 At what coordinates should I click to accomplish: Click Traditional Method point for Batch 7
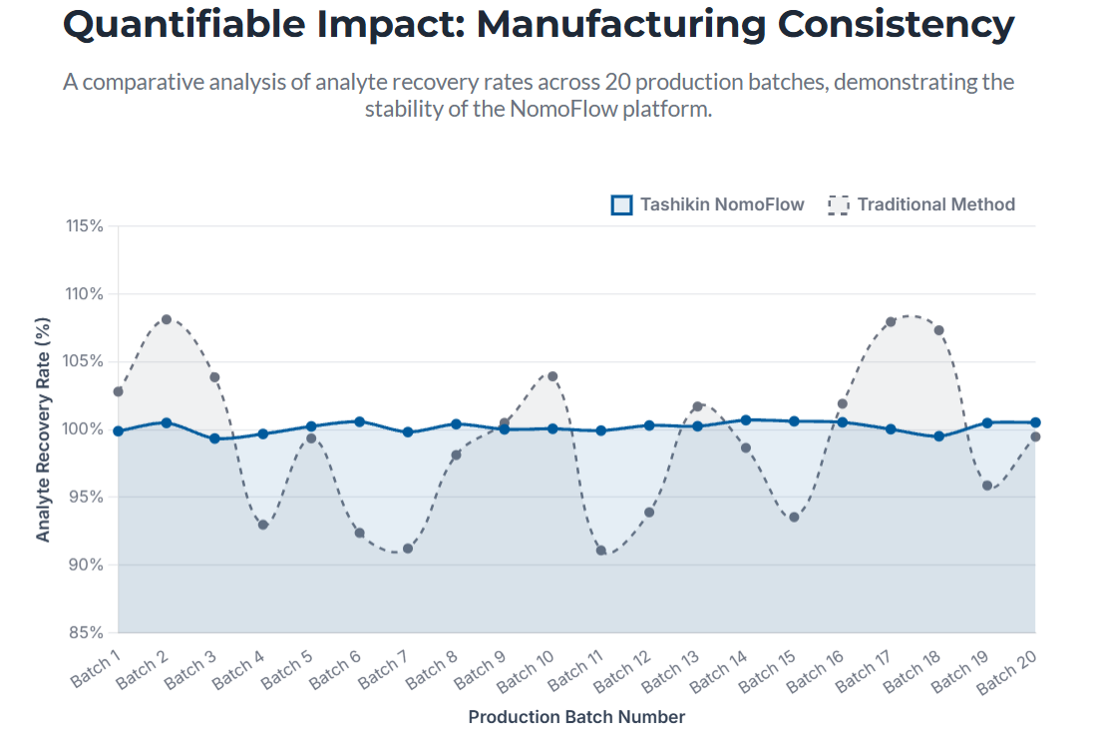[408, 549]
